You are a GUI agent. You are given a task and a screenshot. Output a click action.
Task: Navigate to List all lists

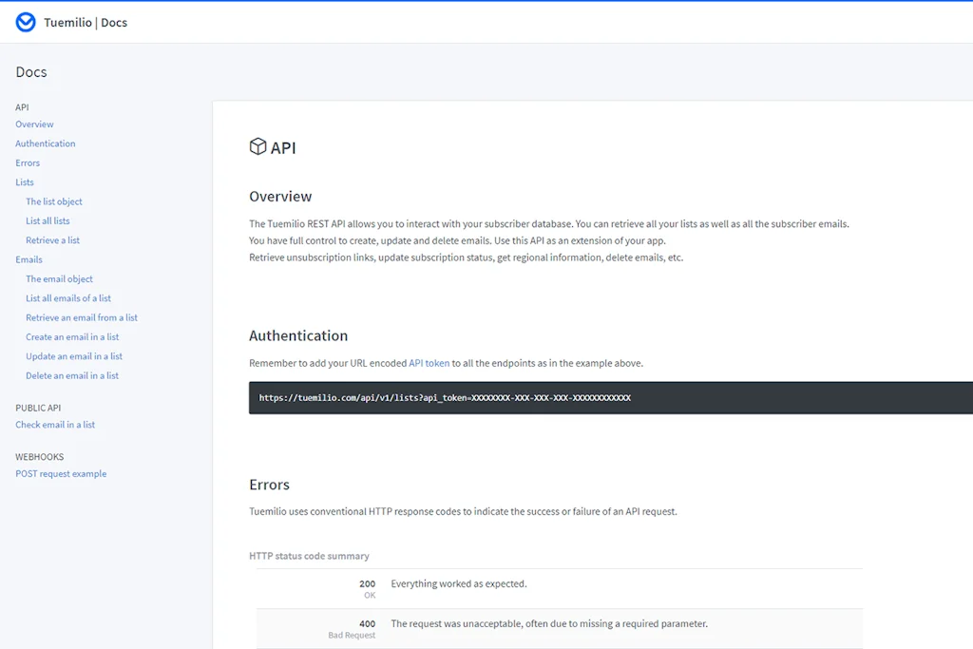pos(48,220)
